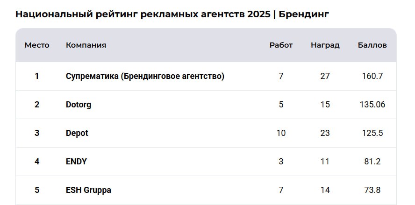The image size is (415, 205).
Task: Click Depot's 23 awards cell
Action: point(325,133)
